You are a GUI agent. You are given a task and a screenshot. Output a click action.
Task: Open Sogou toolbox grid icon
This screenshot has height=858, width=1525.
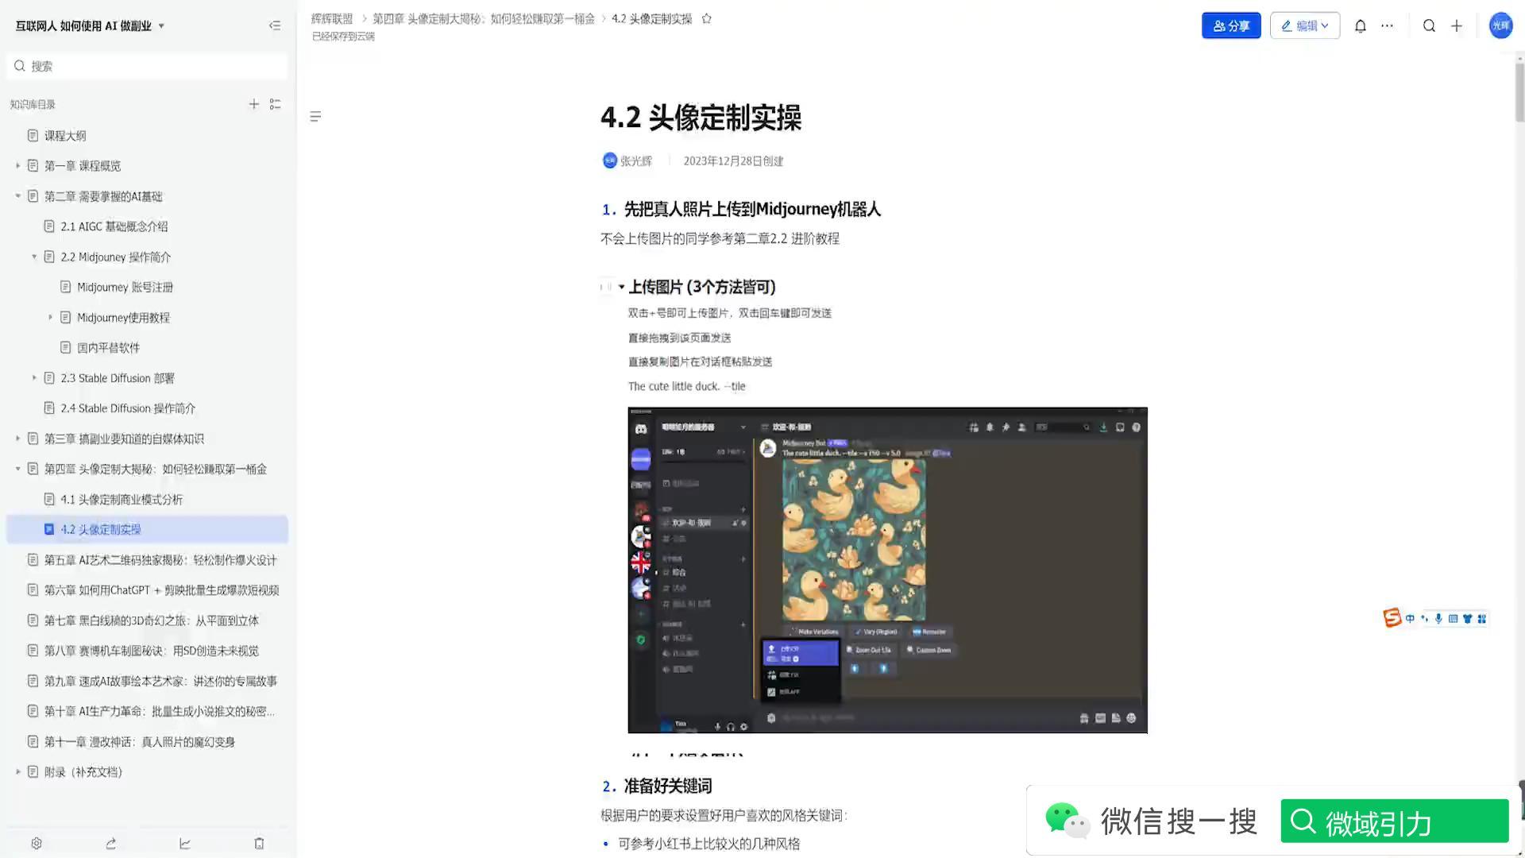(1481, 618)
